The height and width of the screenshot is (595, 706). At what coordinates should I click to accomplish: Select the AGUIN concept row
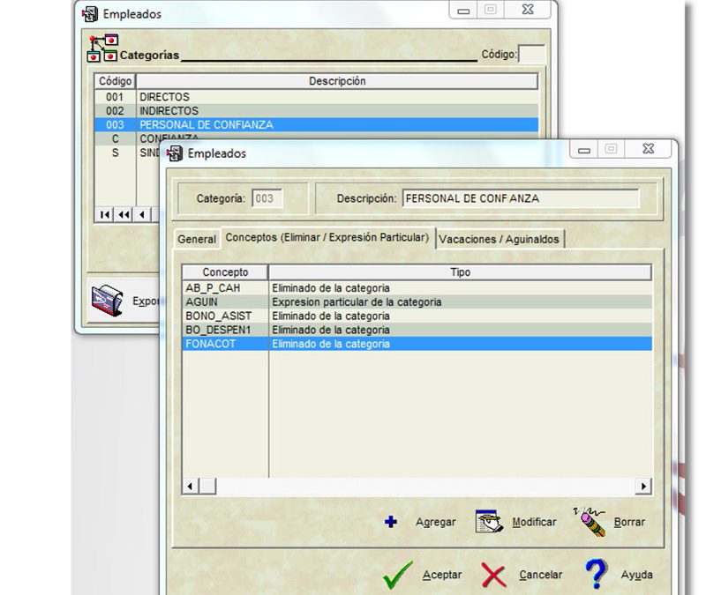tap(225, 301)
